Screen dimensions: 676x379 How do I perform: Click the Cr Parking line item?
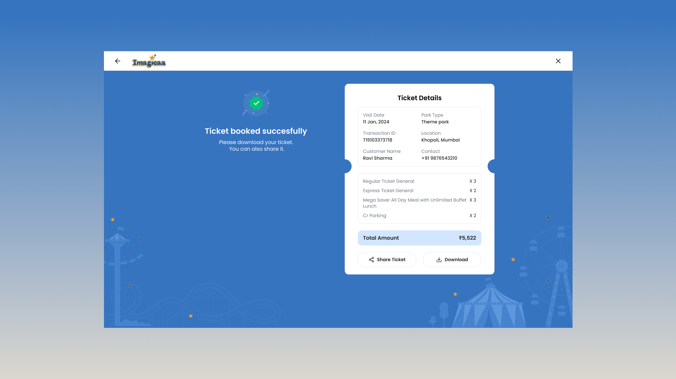[x=374, y=215]
